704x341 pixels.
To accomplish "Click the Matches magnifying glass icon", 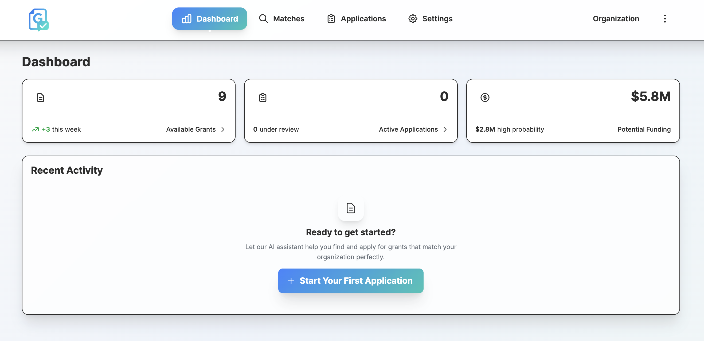I will click(x=263, y=19).
